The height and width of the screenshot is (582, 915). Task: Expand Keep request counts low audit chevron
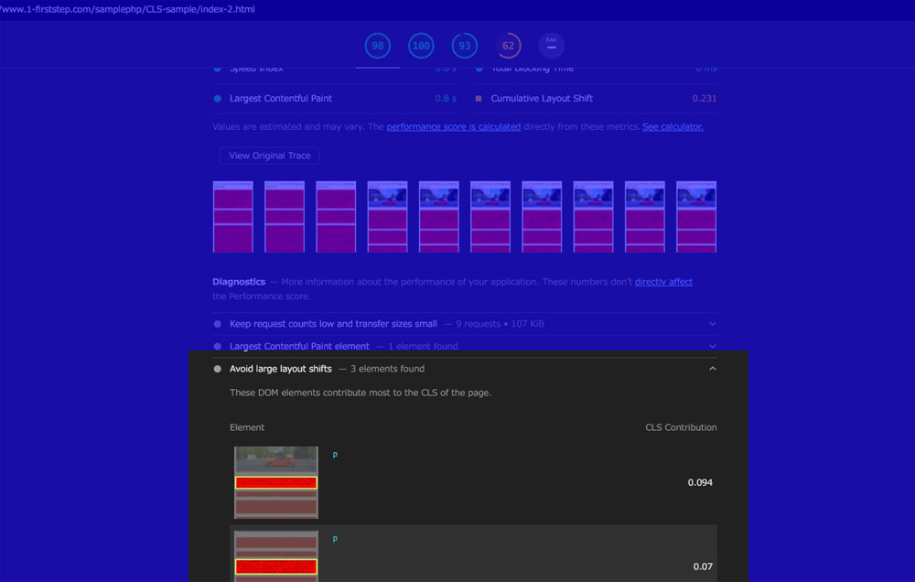point(713,324)
